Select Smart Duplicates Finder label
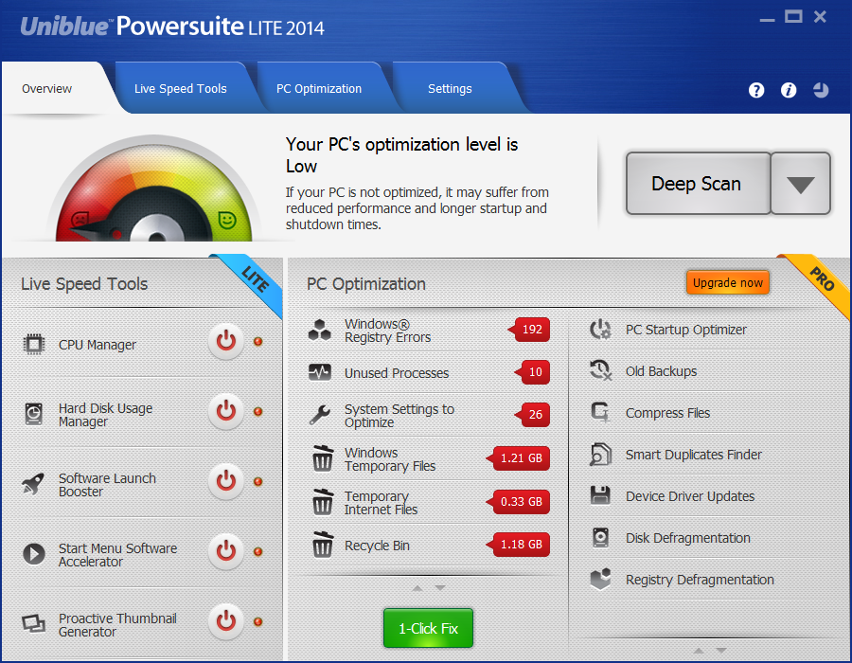Screen dimensions: 852x663 pos(693,455)
